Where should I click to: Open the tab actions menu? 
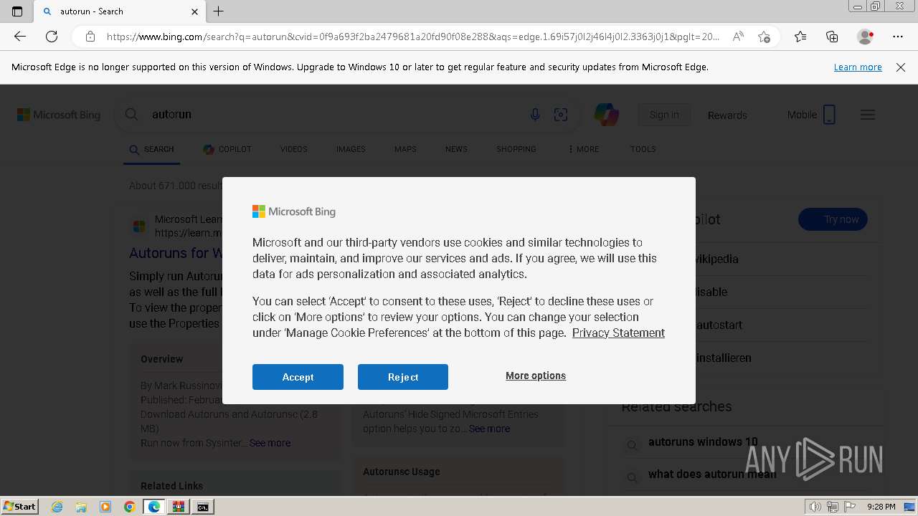point(17,11)
